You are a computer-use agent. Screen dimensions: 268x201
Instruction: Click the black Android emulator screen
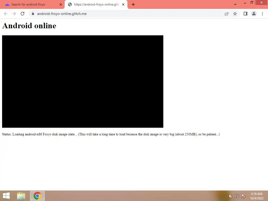[83, 82]
